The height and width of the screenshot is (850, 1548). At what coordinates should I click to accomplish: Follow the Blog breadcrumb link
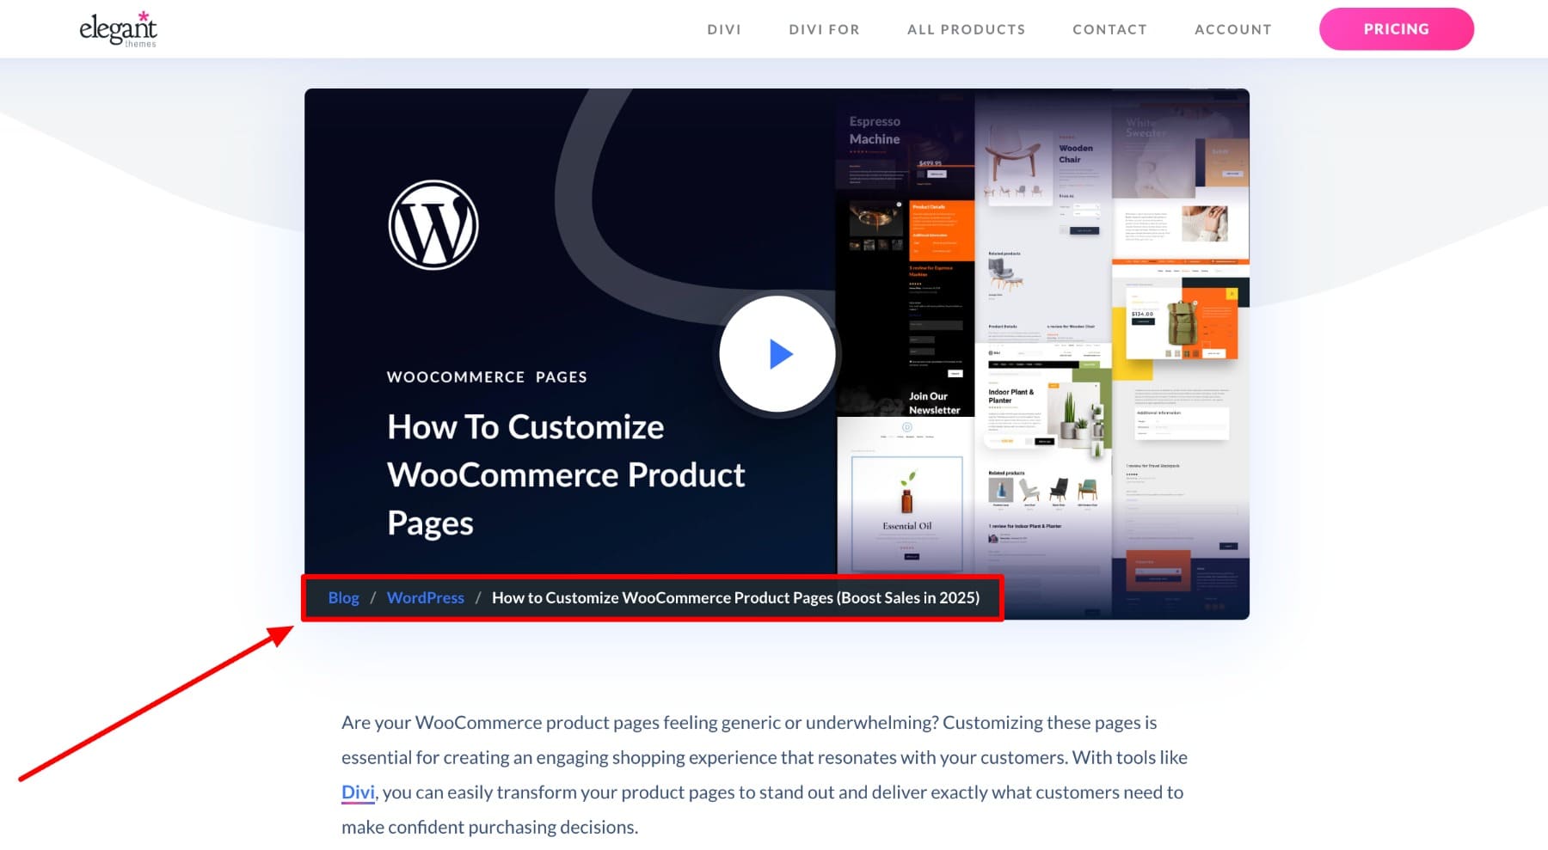click(x=343, y=597)
